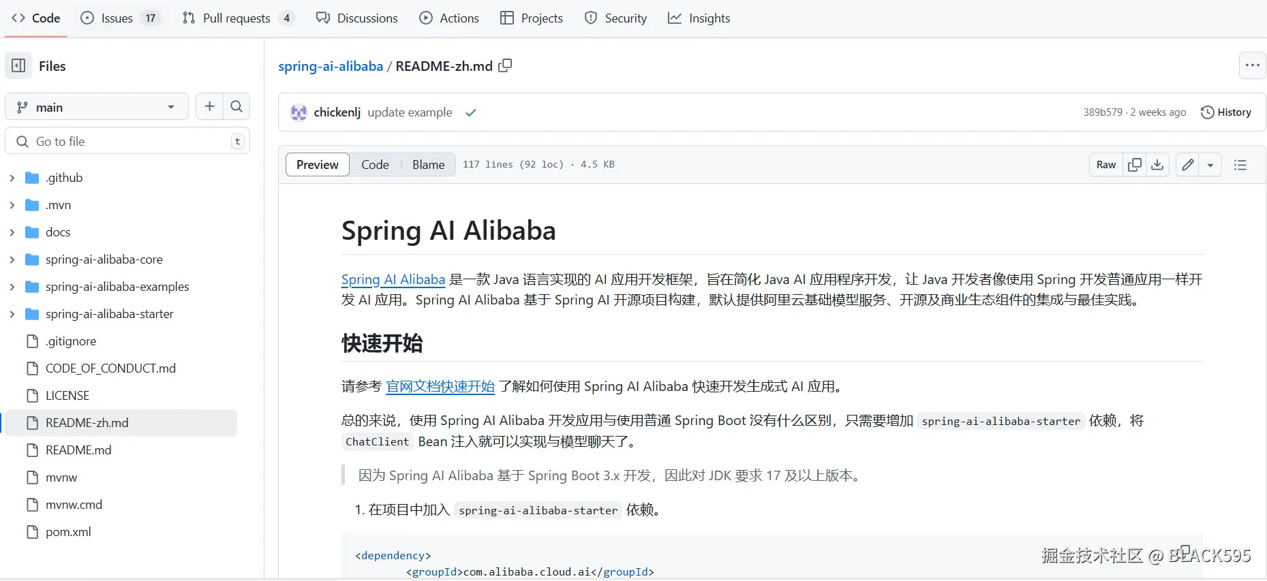Screen dimensions: 1267x581
Task: Switch to the Code file view
Action: (x=375, y=165)
